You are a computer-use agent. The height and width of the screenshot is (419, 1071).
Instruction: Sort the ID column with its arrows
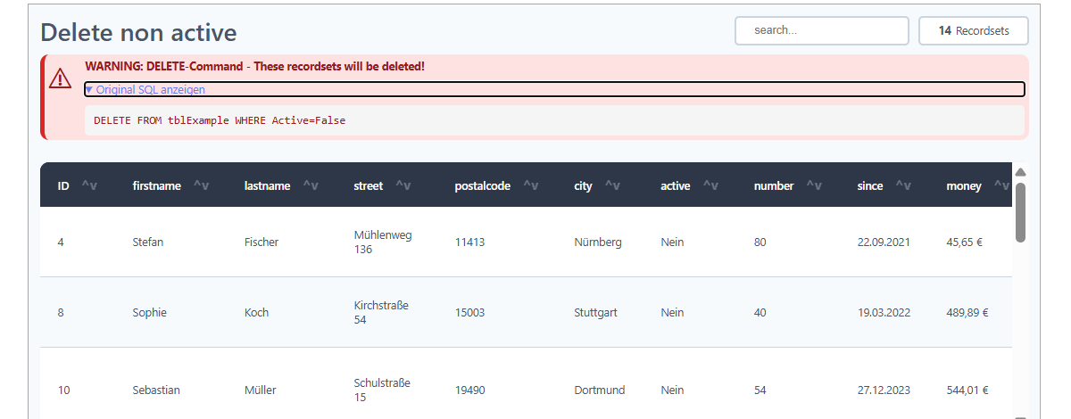click(x=89, y=185)
